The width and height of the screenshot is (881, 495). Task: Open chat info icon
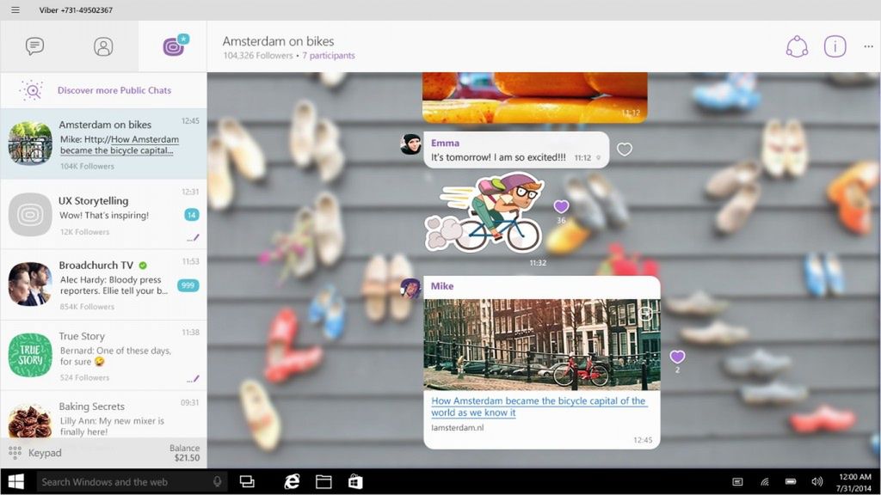(835, 46)
